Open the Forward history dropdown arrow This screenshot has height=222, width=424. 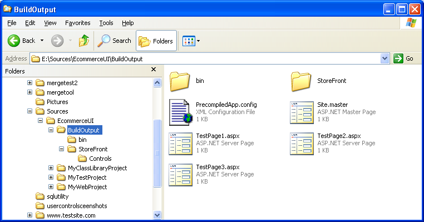pyautogui.click(x=70, y=41)
